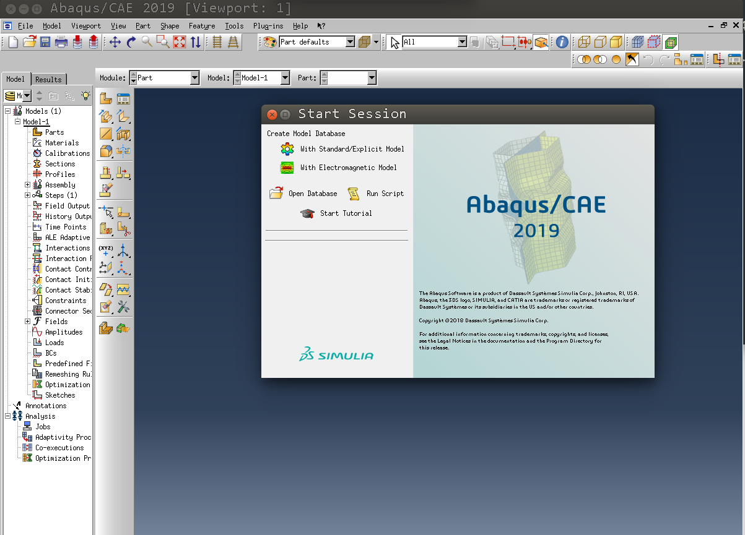Click the Create Datum Point tool
The image size is (745, 535).
pos(106,250)
